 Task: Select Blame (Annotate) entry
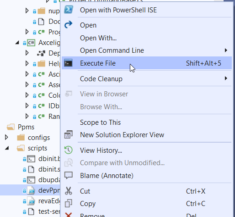[147, 175]
